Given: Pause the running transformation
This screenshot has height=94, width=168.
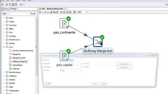Looking at the screenshot, I should pos(45,12).
